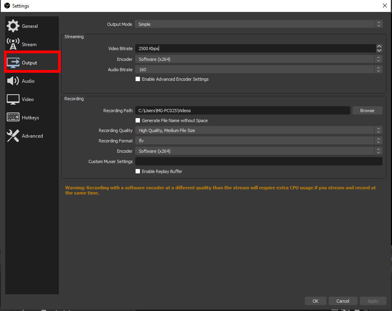Click the Cancel button
Viewport: 392px width, 311px height.
point(343,301)
